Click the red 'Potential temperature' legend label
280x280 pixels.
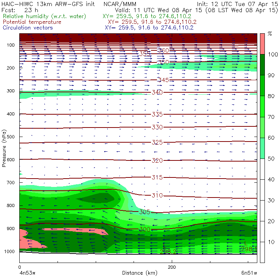[x=32, y=22]
